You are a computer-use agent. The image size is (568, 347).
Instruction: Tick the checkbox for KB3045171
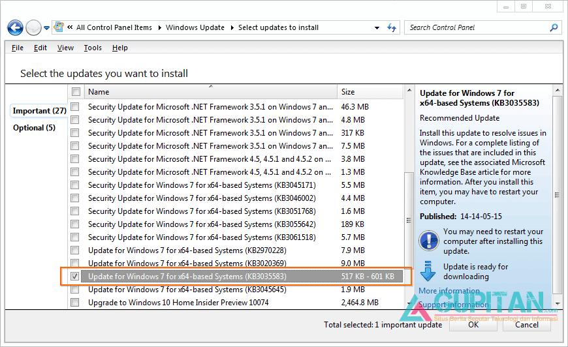(x=74, y=185)
